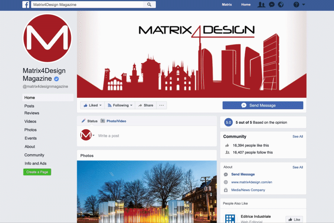
Task: Click the Send Message link in About
Action: pos(243,174)
